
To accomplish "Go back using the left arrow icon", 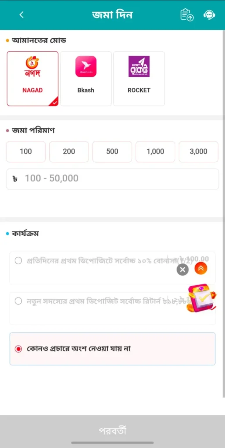I will coord(21,15).
